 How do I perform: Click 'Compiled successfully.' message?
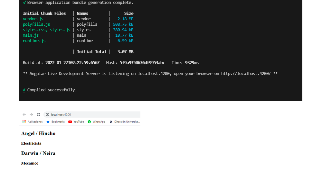click(52, 90)
